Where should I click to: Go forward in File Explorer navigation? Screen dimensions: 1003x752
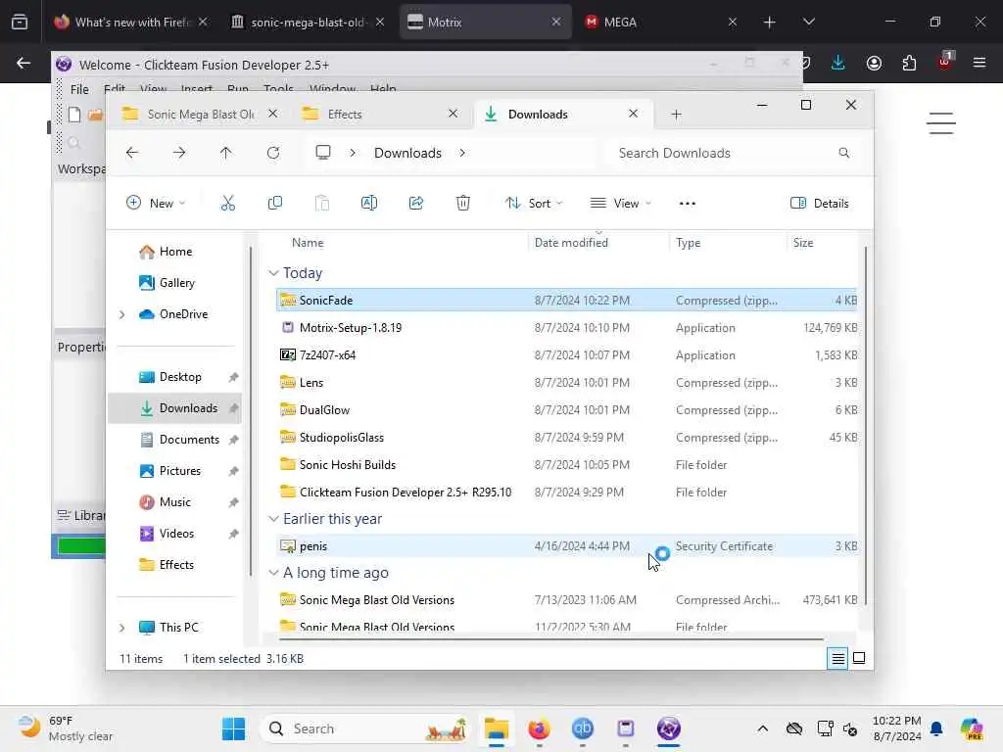coord(179,153)
